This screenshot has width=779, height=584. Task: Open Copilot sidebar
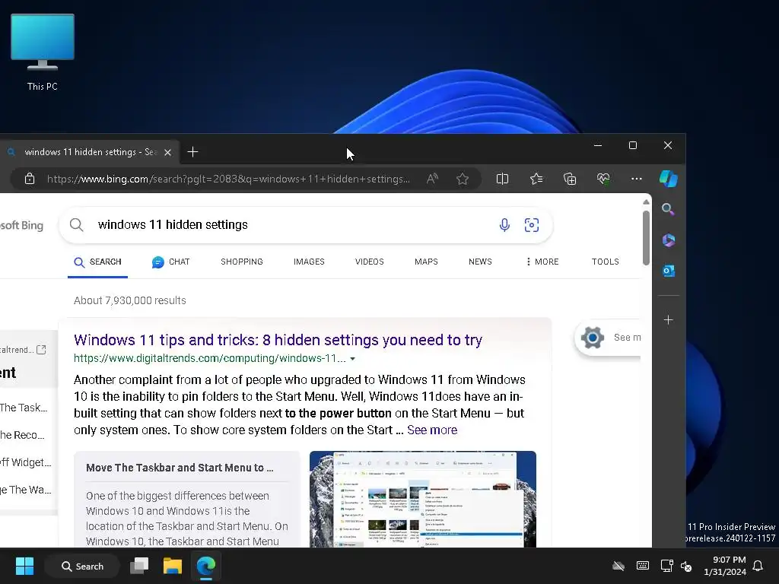tap(668, 179)
